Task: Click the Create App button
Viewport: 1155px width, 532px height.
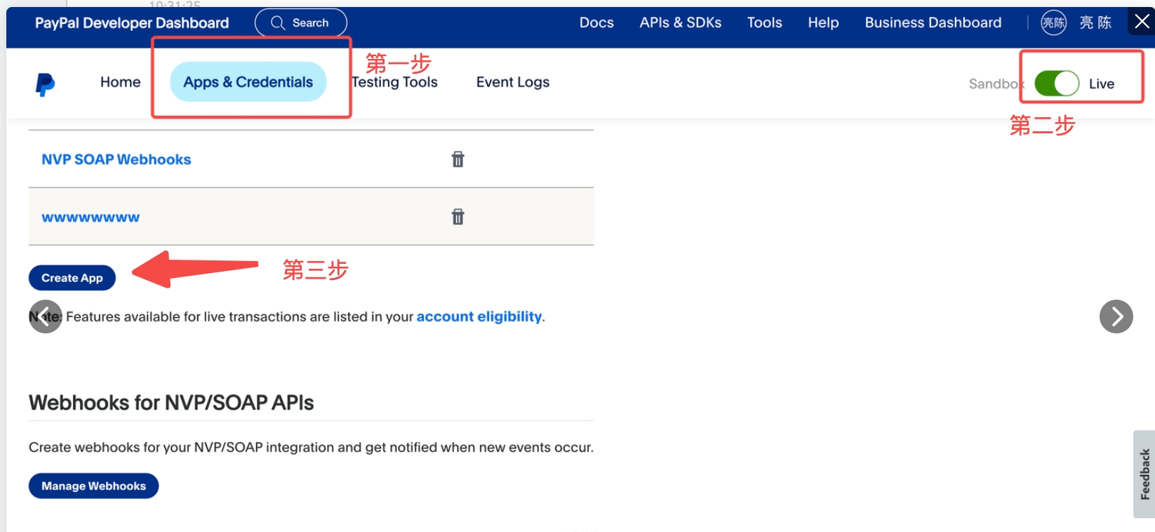Action: click(72, 278)
